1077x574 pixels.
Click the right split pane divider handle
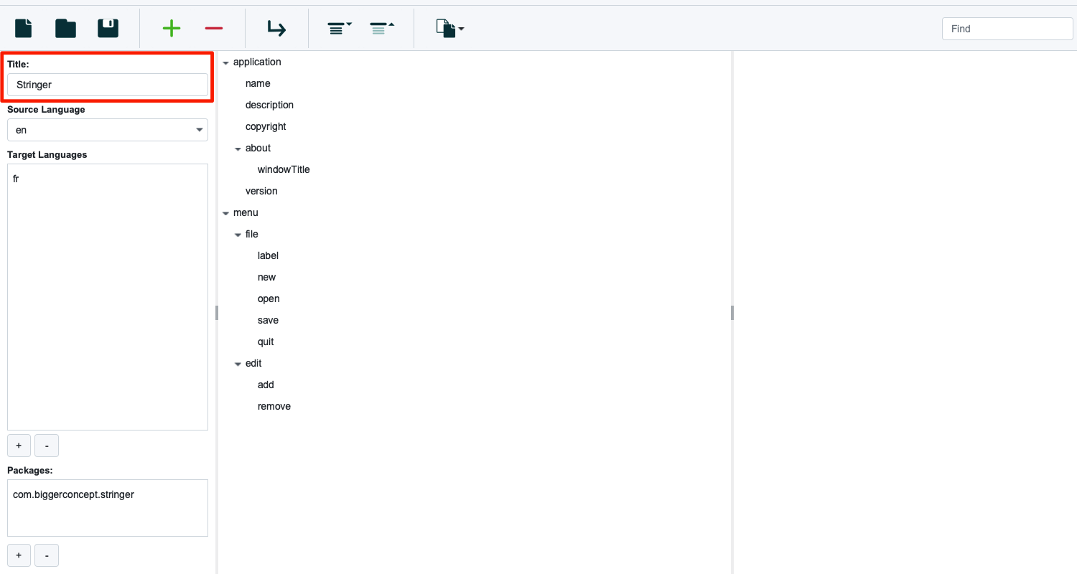tap(732, 312)
